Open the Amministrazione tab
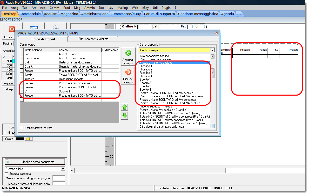The height and width of the screenshot is (195, 309). click(x=95, y=14)
